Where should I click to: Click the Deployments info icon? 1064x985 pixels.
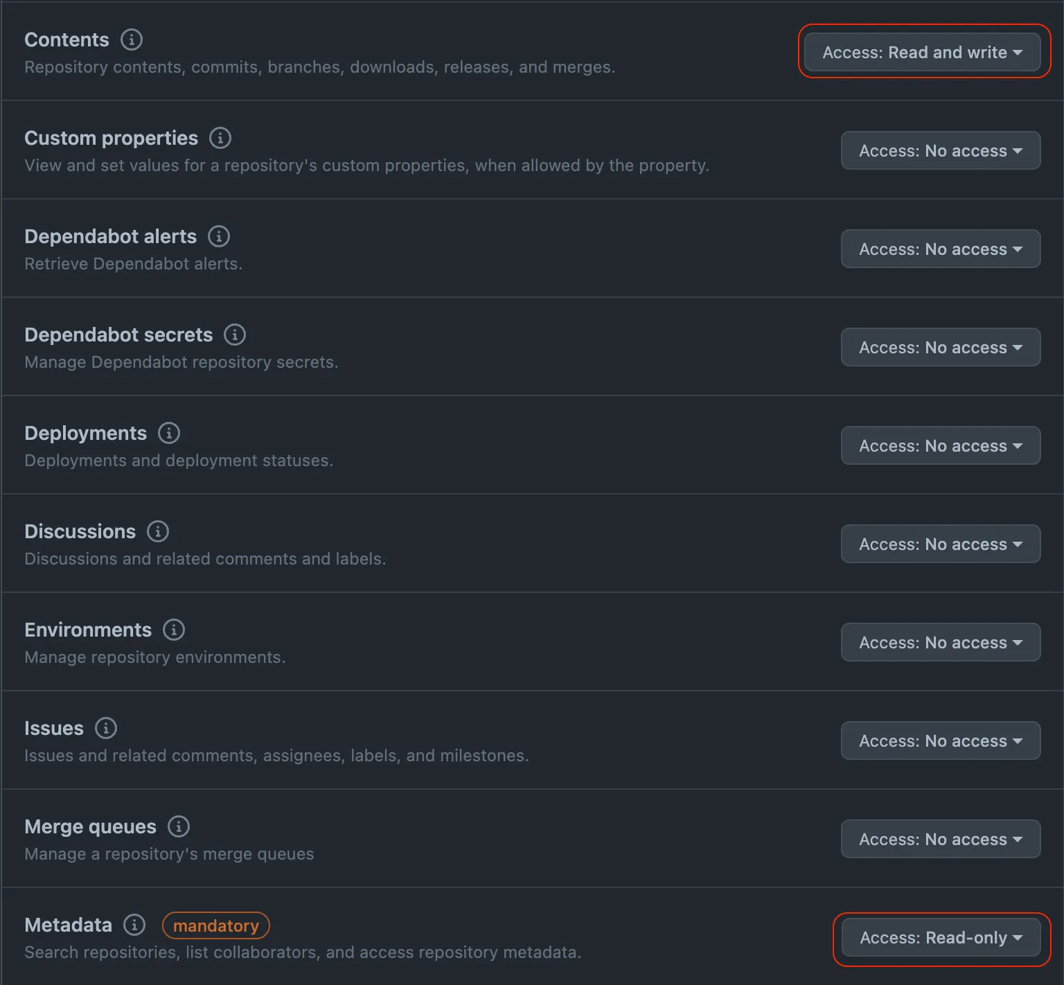pos(169,433)
